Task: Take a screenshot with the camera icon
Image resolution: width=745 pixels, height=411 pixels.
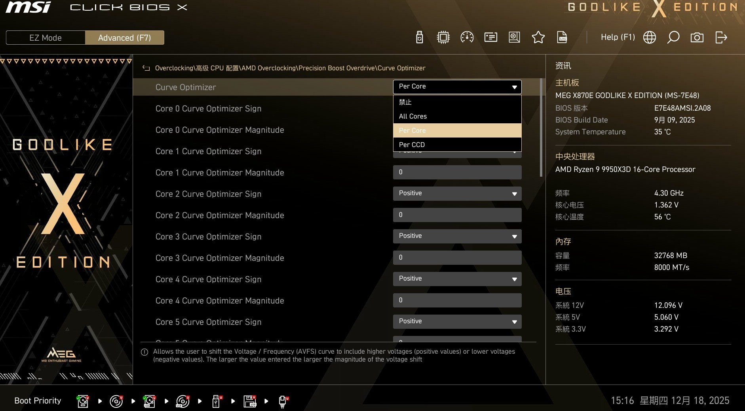Action: point(697,38)
